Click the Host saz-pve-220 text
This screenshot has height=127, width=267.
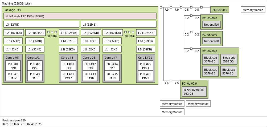click(14, 120)
